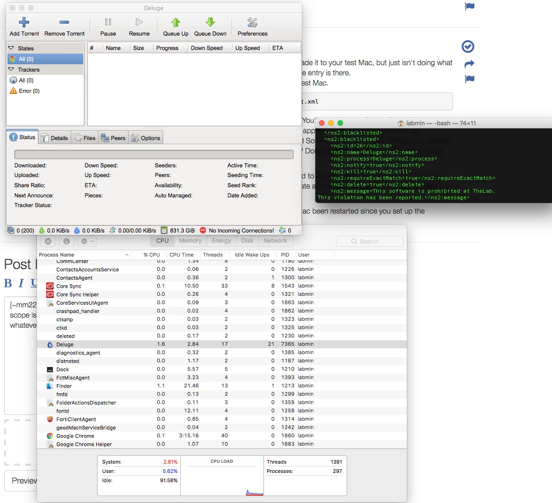
Task: Click the torrent progress bar in Status tab
Action: 154,154
